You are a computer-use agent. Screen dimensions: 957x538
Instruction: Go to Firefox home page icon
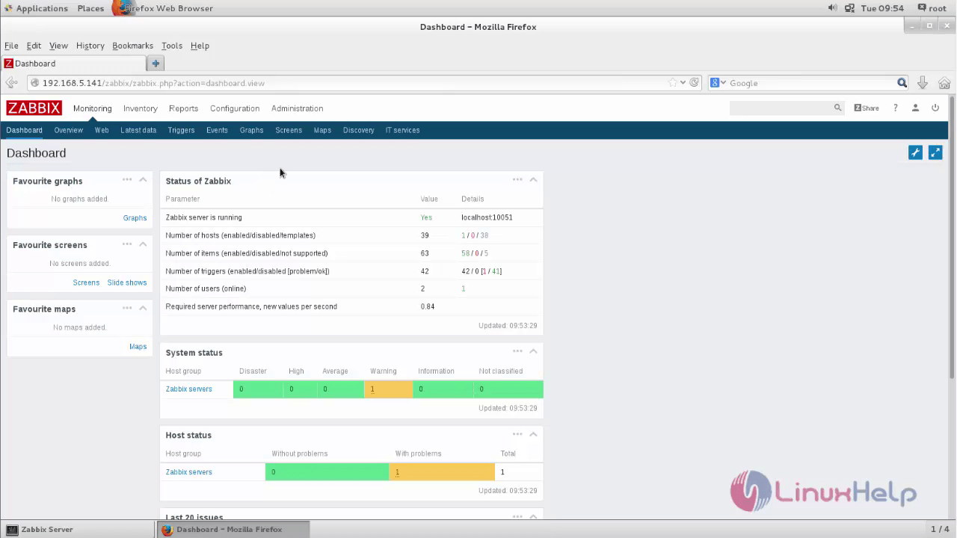point(944,83)
